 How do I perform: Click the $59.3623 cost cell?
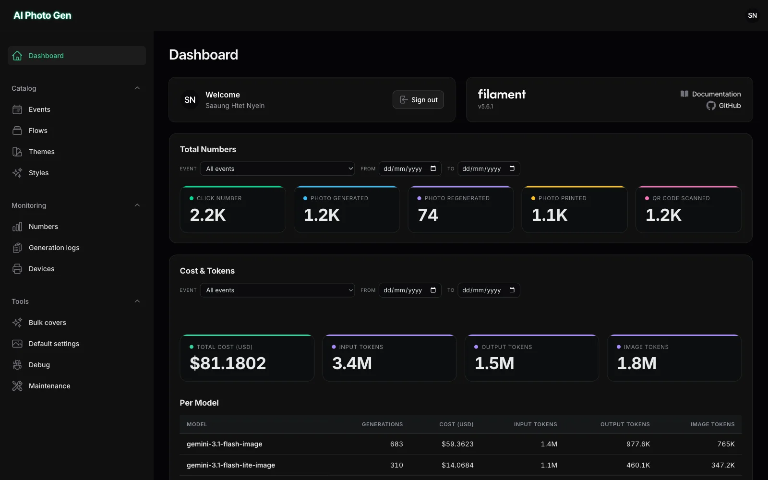tap(457, 444)
